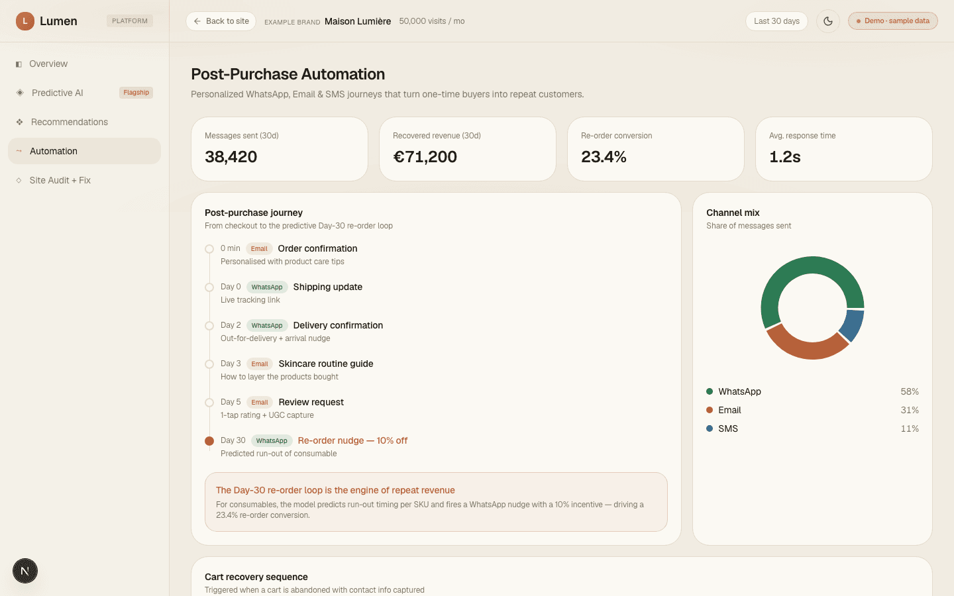Click Demo sample data badge
The height and width of the screenshot is (596, 954).
coord(893,21)
